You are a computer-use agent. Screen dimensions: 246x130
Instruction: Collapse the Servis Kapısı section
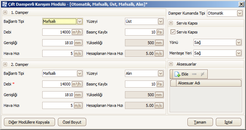pyautogui.click(x=171, y=23)
